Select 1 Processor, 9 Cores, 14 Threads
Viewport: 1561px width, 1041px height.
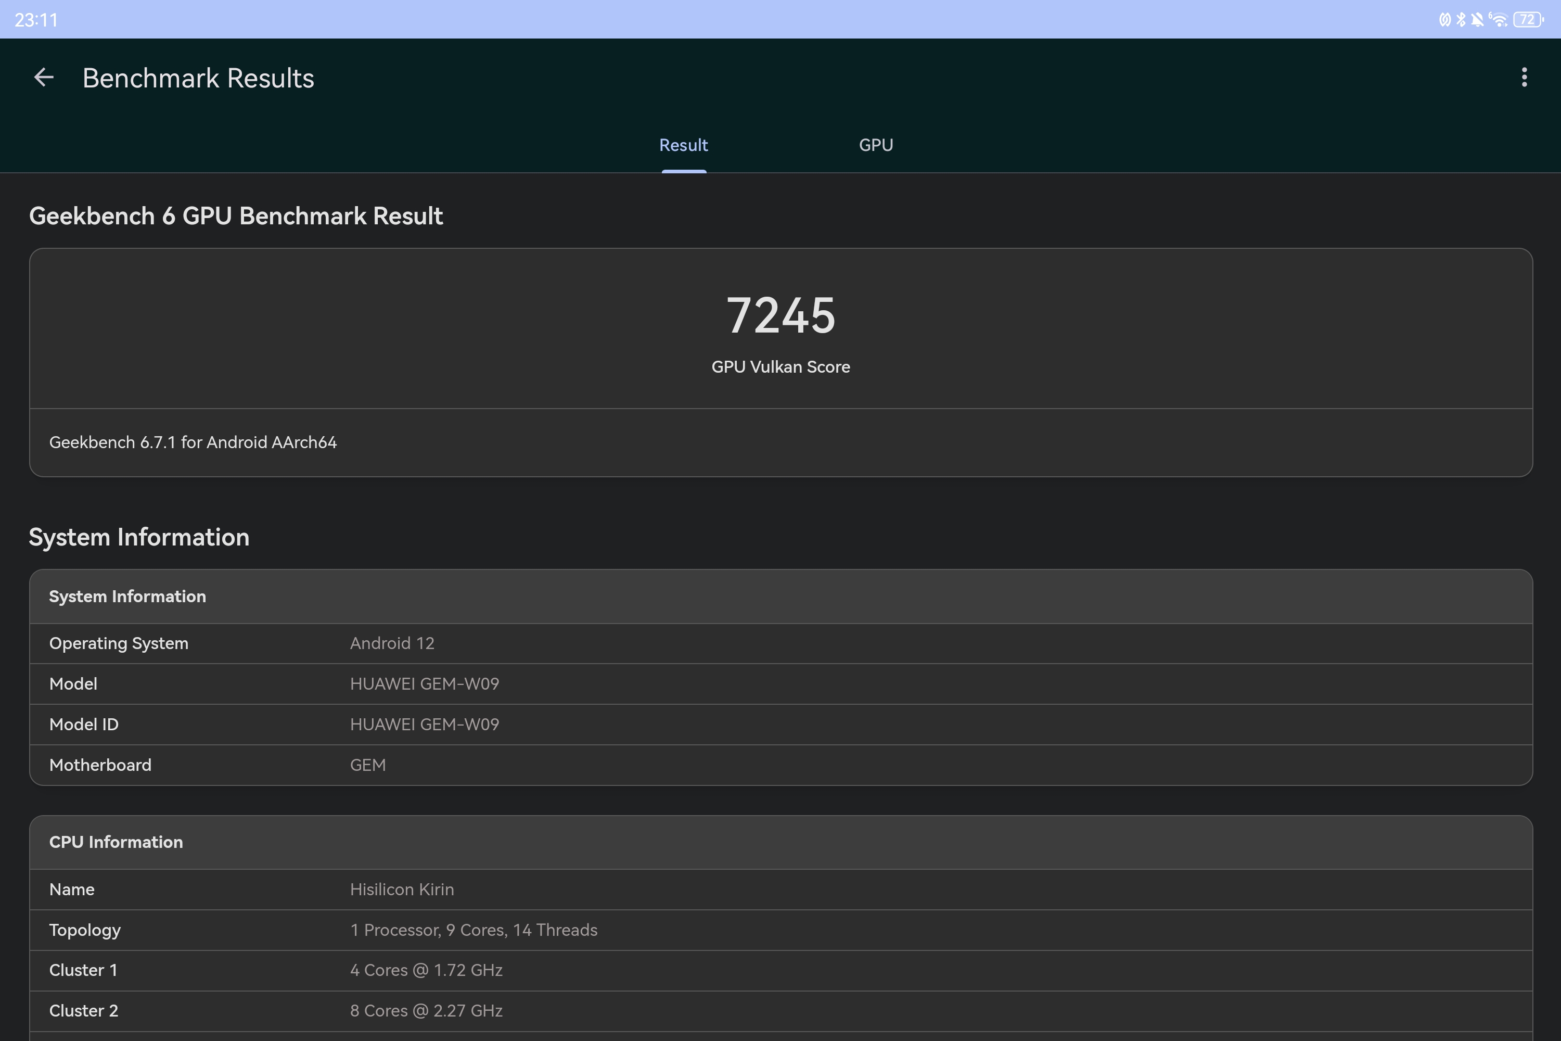click(x=474, y=930)
